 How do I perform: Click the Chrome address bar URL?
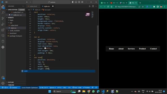coord(127,7)
